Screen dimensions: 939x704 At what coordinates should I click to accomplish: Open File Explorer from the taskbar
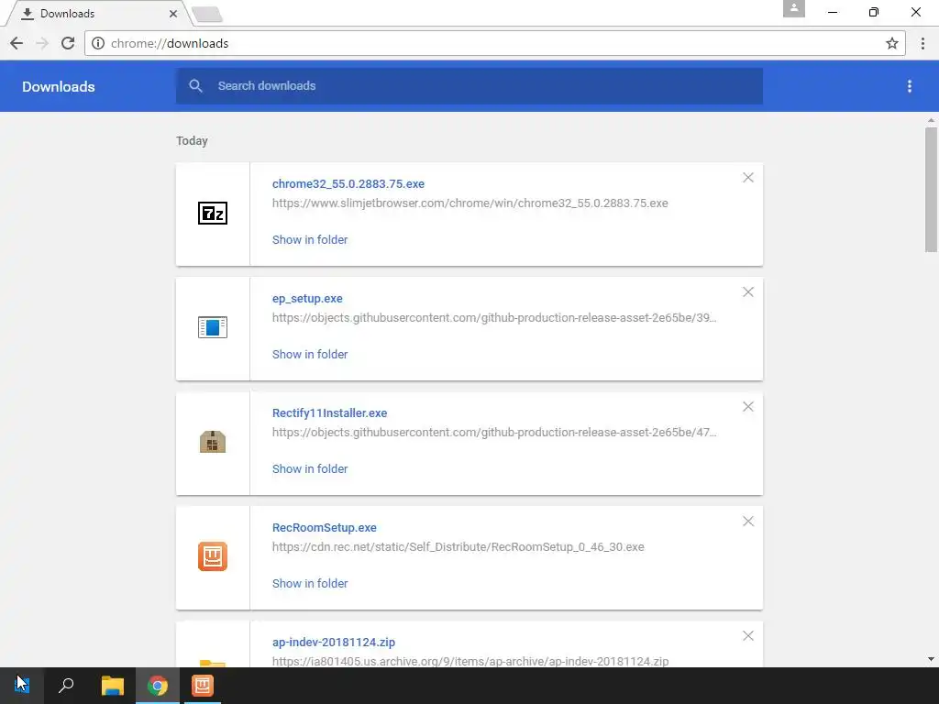[x=112, y=686]
